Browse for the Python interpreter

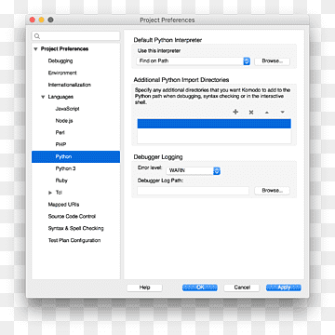272,61
